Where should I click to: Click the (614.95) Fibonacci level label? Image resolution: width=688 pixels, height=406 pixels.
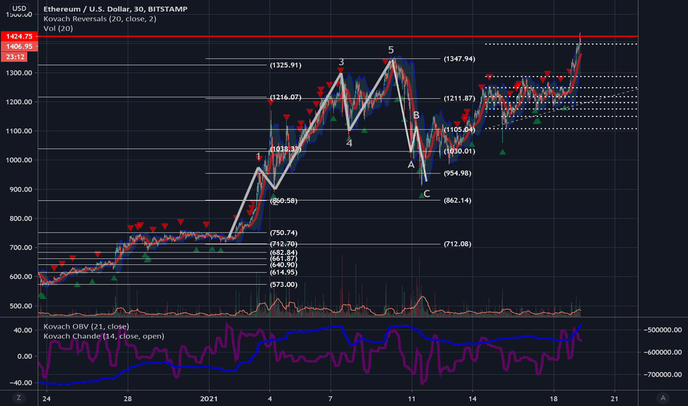(x=283, y=272)
